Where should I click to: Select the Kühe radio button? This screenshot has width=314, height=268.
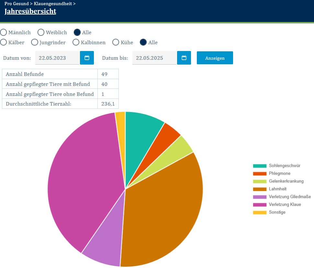[x=116, y=42]
